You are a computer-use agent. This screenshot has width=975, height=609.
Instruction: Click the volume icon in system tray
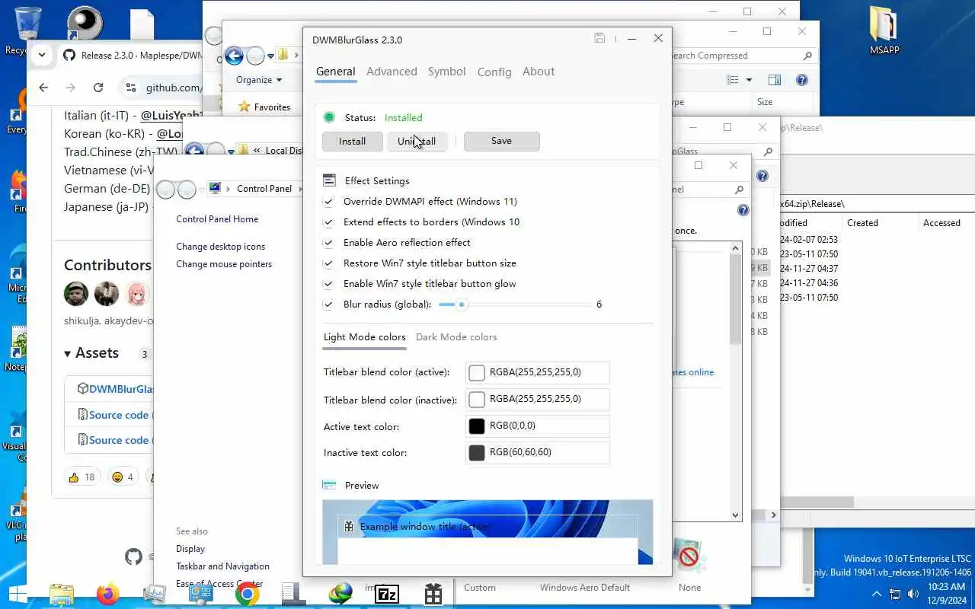point(913,594)
